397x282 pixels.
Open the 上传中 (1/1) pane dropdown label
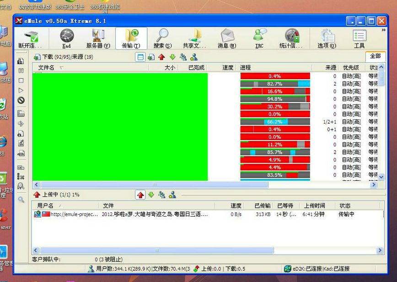point(56,195)
